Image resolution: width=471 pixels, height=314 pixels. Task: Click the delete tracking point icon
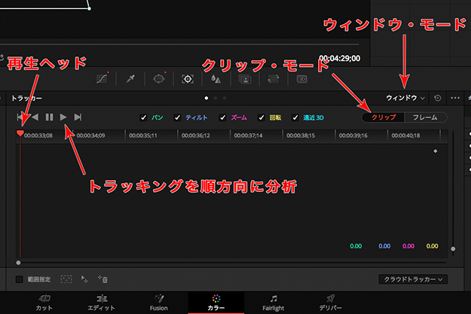tap(103, 279)
